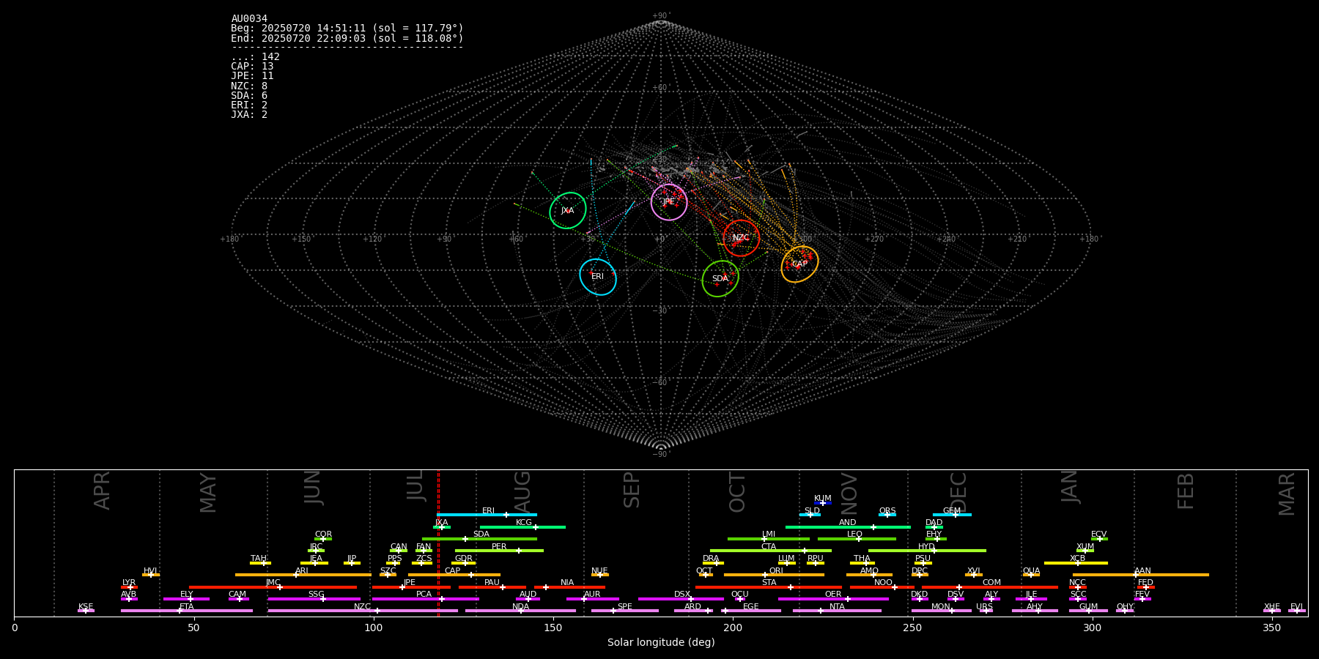Screen dimensions: 1319x659
Task: Click the 'JXA: 2' legend entry
Action: [249, 115]
